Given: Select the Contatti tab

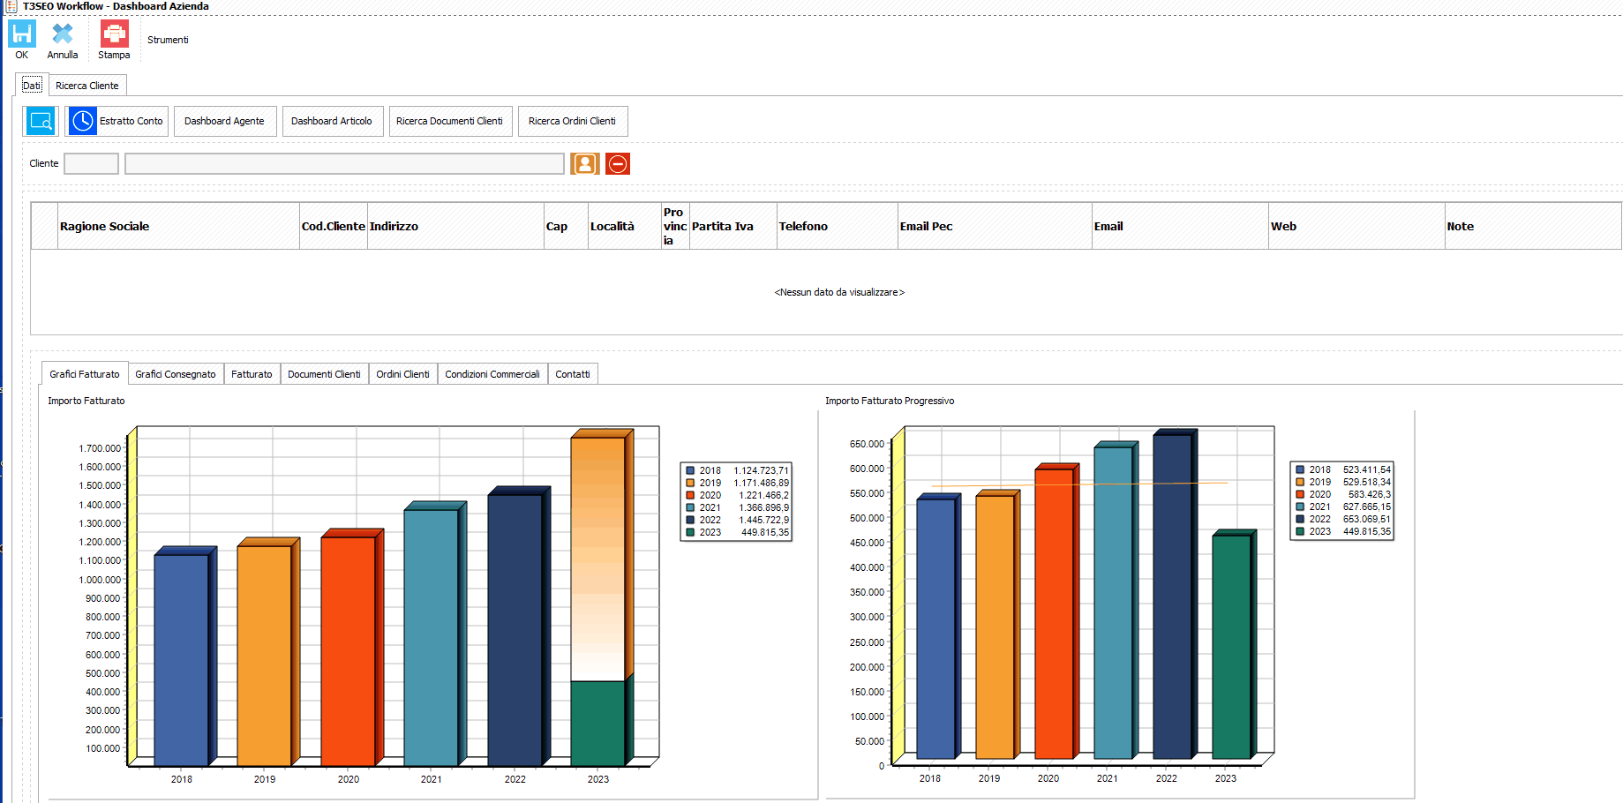Looking at the screenshot, I should [x=573, y=374].
